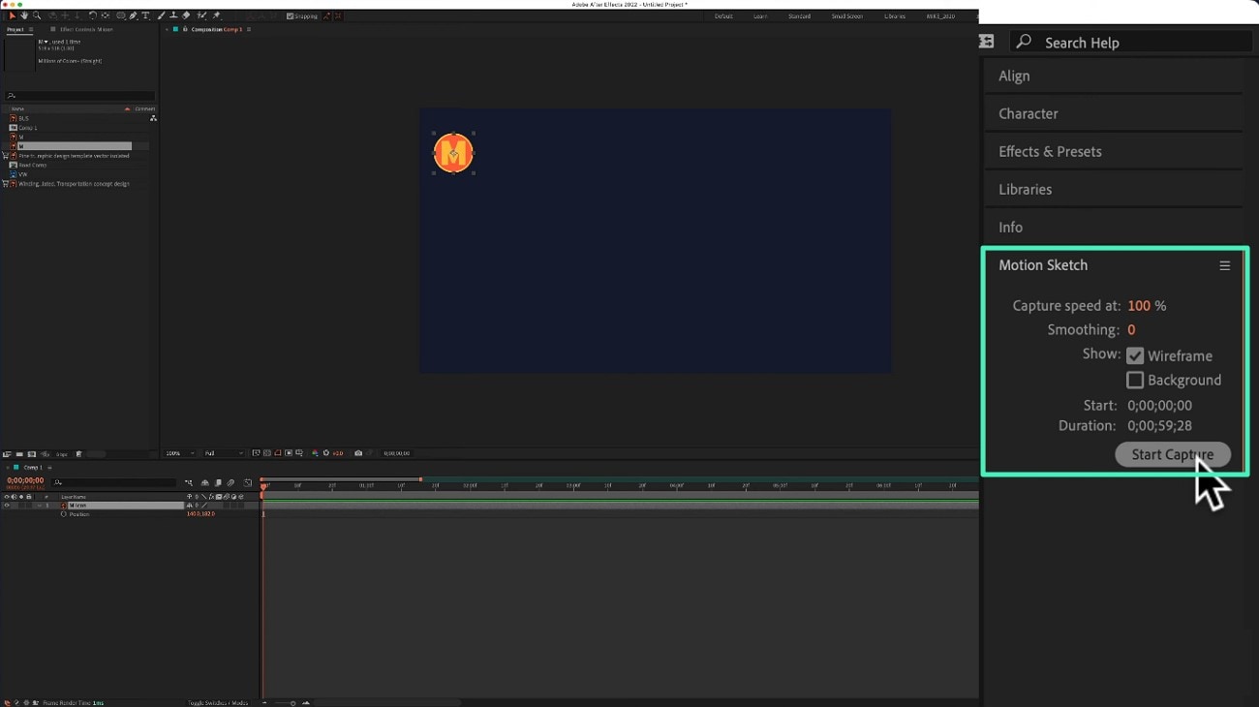Open the Libraries panel from the help sidebar
Screen dimensions: 1259x707
1025,189
